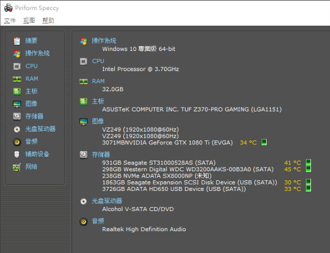The height and width of the screenshot is (253, 330).
Task: Click the 3726GB ADATA HD650 USB line
Action: [x=174, y=189]
